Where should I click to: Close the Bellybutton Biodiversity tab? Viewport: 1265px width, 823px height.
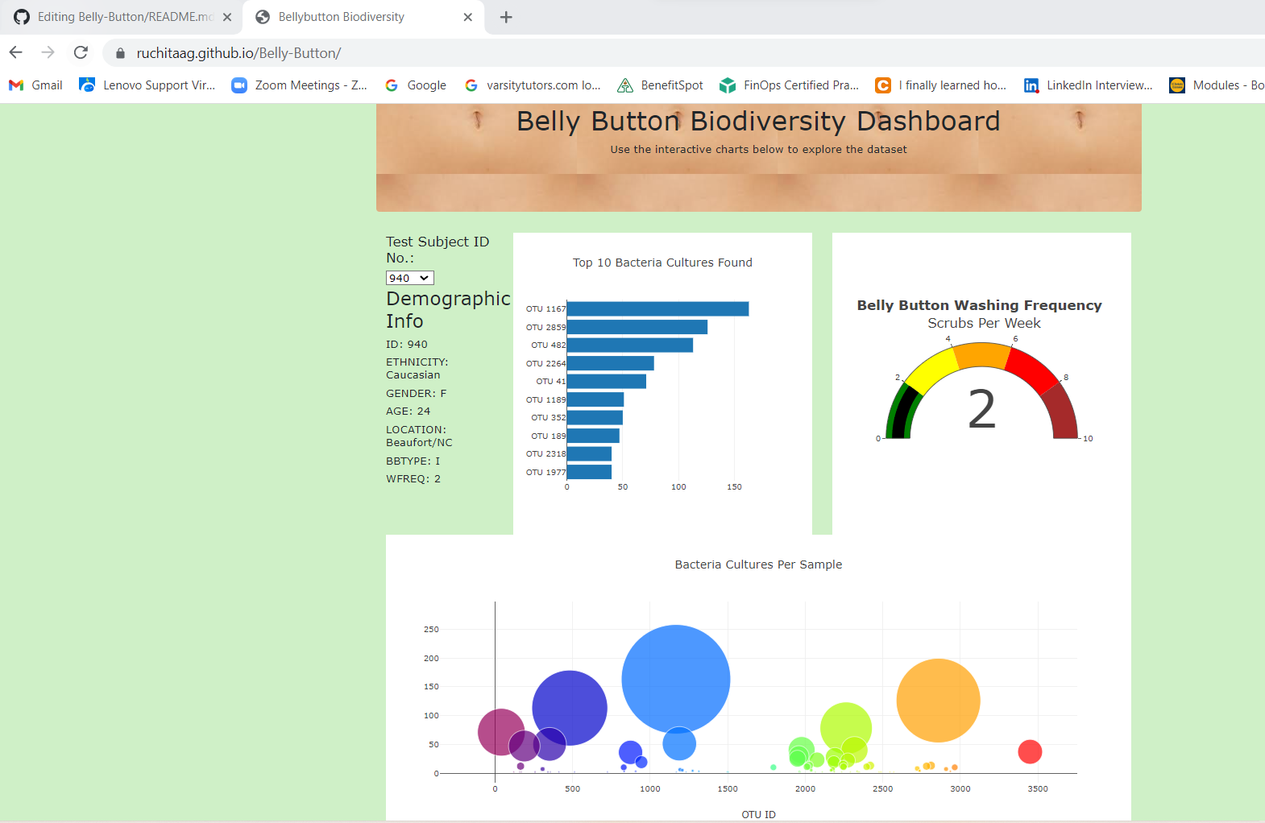468,17
